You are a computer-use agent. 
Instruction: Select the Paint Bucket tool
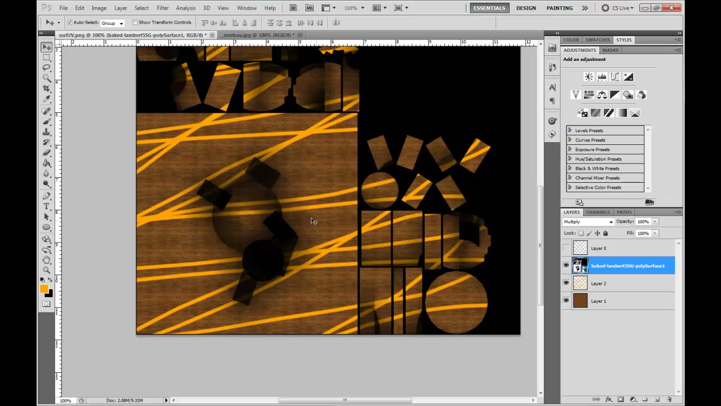pyautogui.click(x=47, y=164)
